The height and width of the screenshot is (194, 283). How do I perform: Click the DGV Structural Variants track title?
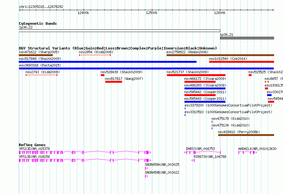pyautogui.click(x=118, y=48)
